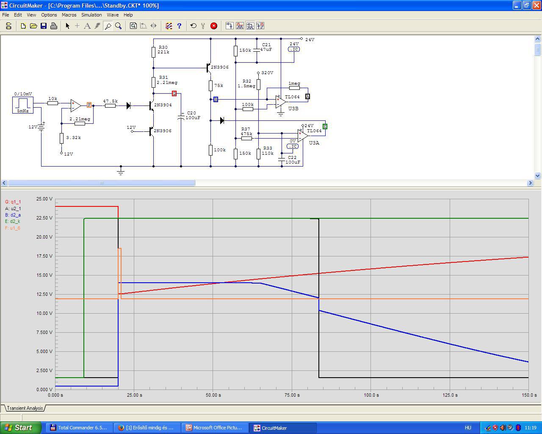Select the Zoom magnifier tool

tap(119, 26)
